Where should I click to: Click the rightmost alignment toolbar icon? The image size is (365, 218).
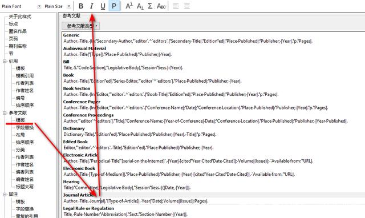[186, 6]
